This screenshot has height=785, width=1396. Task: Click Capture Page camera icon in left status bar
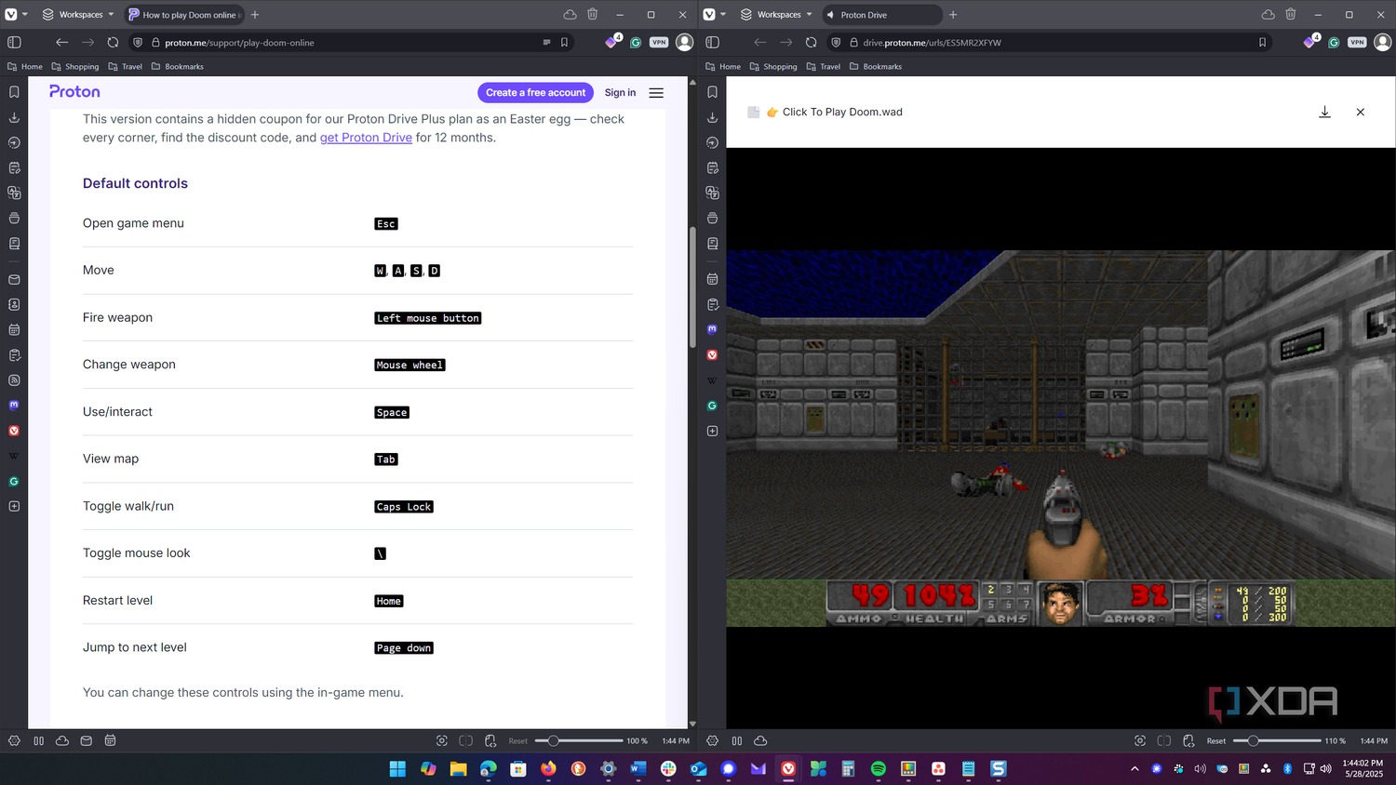tap(442, 740)
